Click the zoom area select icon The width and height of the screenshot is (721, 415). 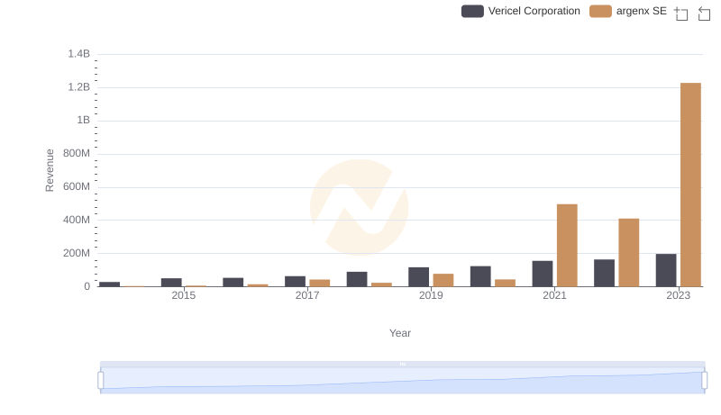point(681,14)
